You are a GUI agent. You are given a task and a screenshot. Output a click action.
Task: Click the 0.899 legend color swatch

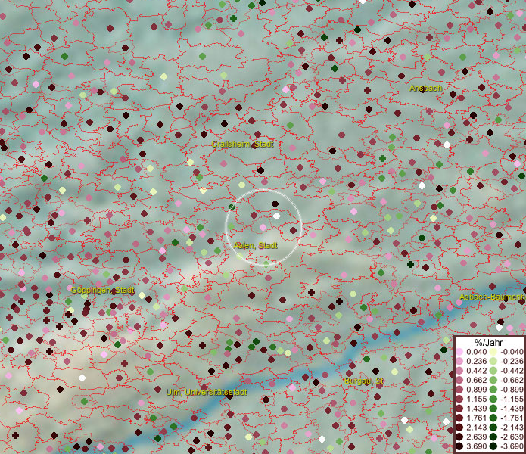pos(459,390)
